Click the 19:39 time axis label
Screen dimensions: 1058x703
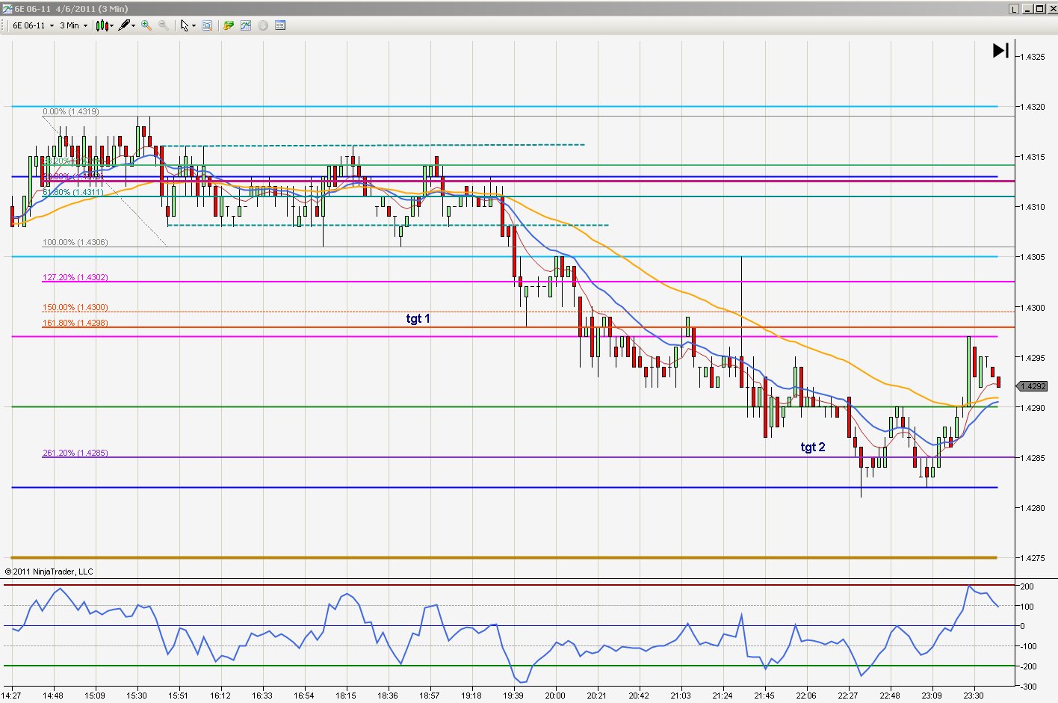513,696
